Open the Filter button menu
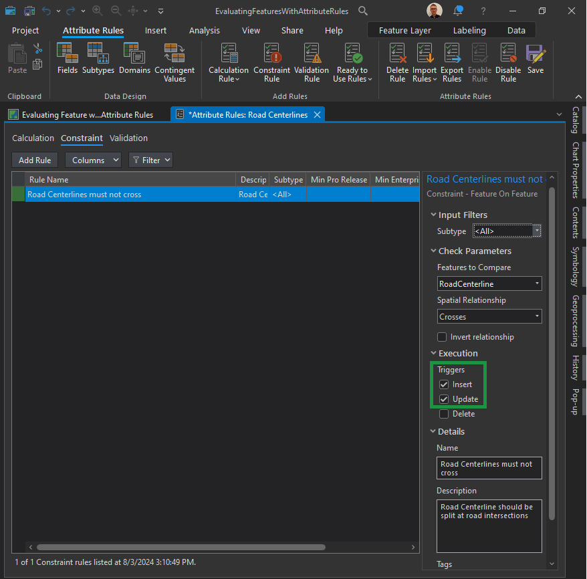The width and height of the screenshot is (587, 579). click(150, 160)
